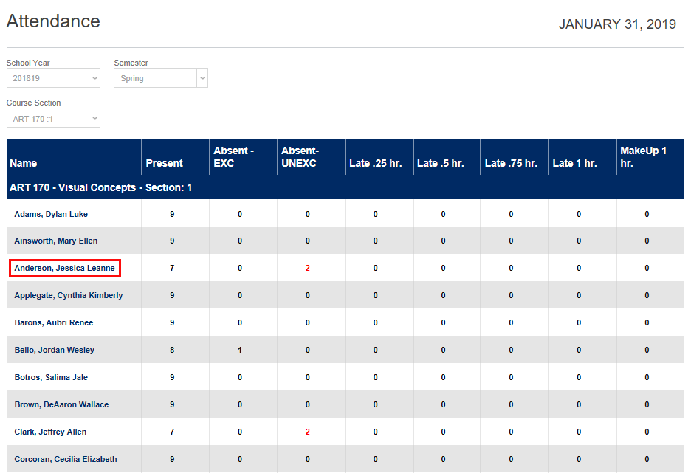Click the Absent-UNEXC column header

pos(302,156)
